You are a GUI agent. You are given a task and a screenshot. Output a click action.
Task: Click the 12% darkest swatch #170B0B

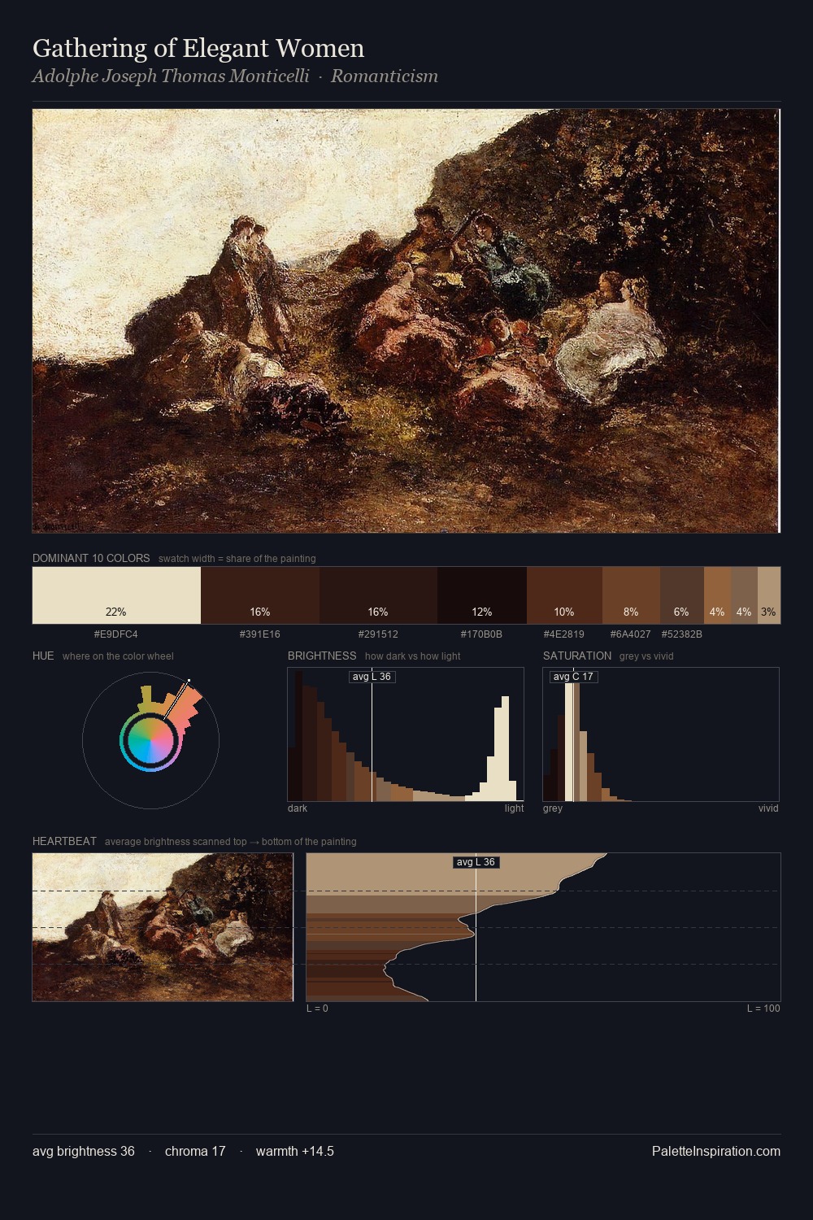click(x=482, y=595)
